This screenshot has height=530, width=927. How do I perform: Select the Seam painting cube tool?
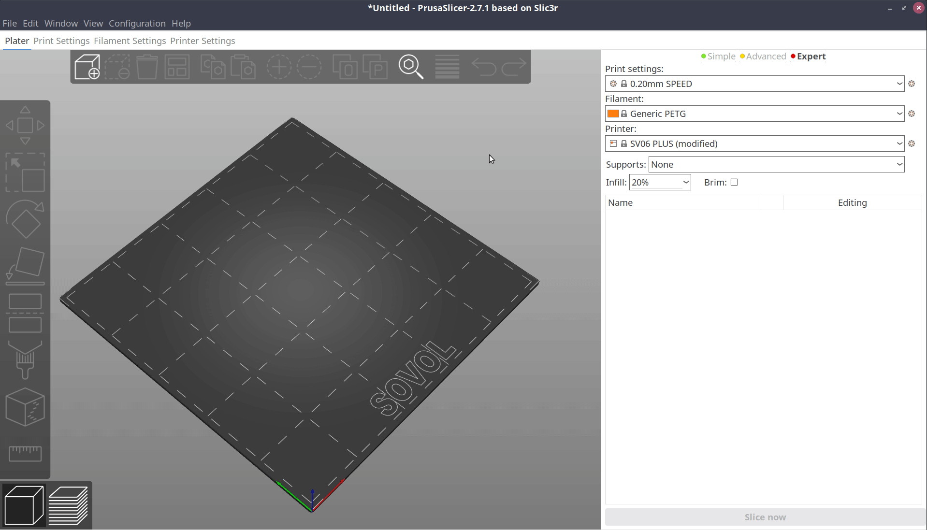[x=25, y=407]
